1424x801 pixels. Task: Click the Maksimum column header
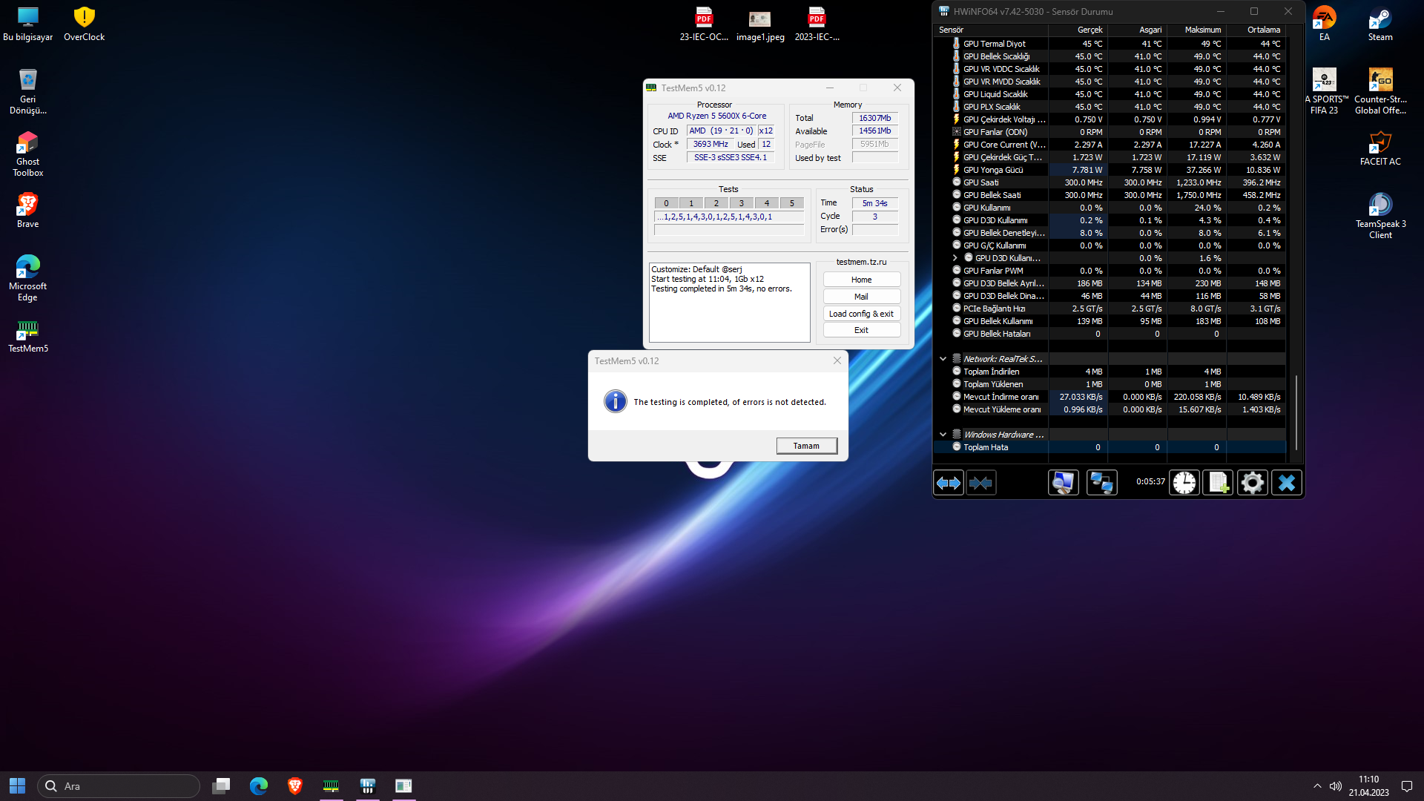[1202, 30]
